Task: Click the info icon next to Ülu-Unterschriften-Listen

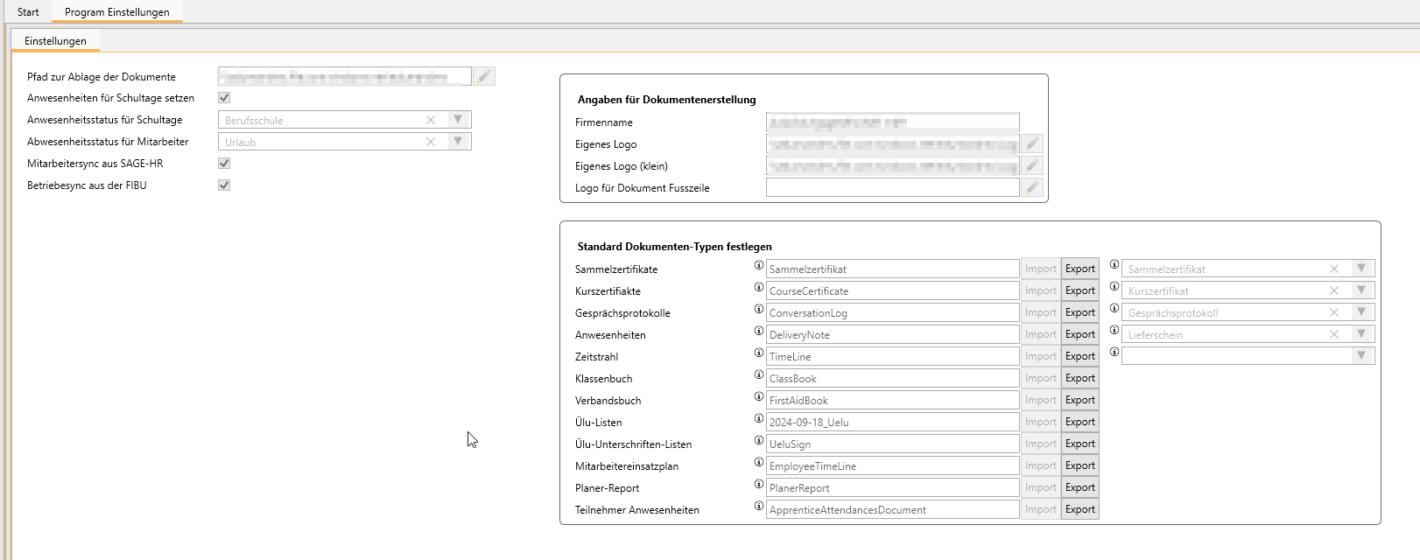Action: (x=759, y=440)
